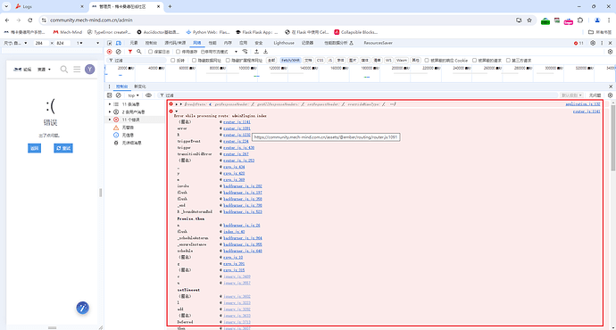Viewport: 616px width, 330px height.
Task: Click the forum search magnifier icon
Action: pyautogui.click(x=64, y=70)
